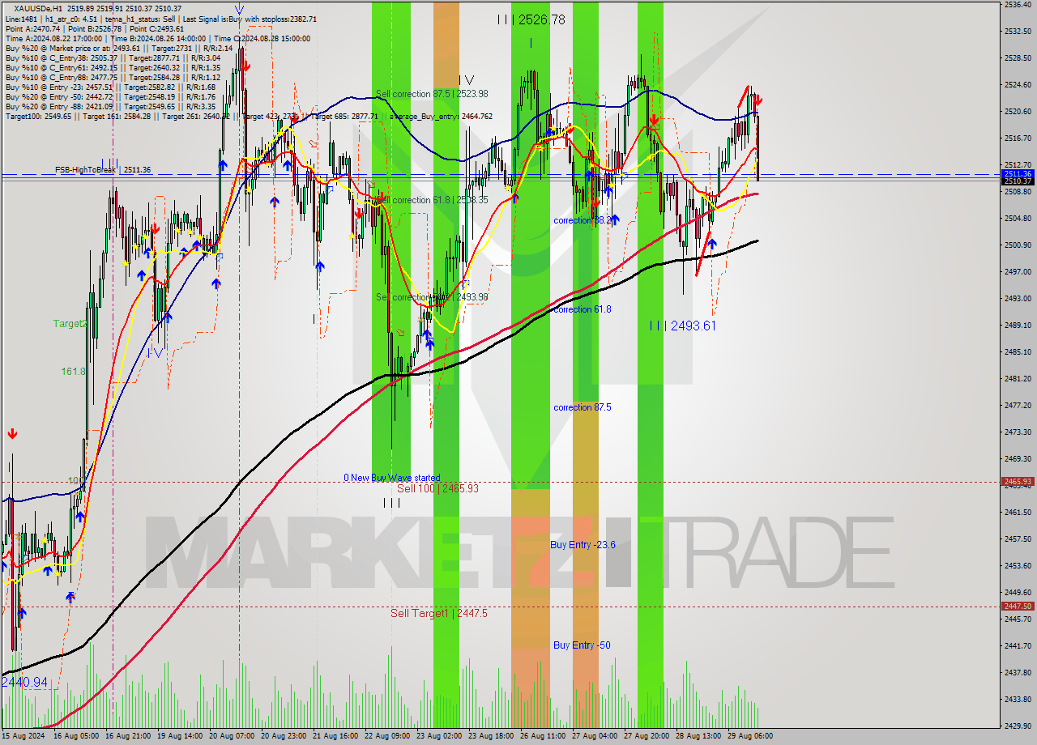The width and height of the screenshot is (1037, 745).
Task: Select the 'I I I 2493.61' low label
Action: tap(683, 326)
